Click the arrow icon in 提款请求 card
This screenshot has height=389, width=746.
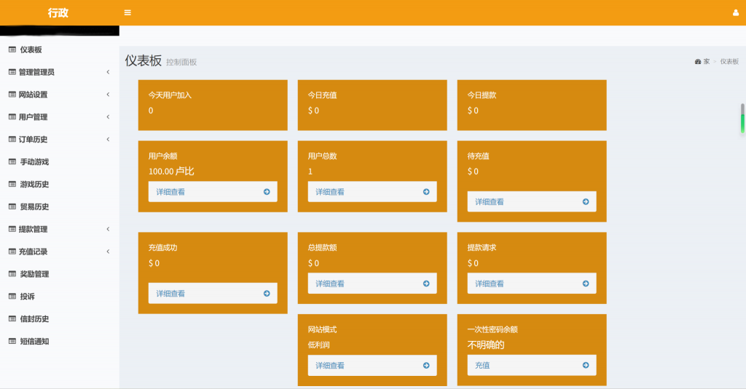pos(586,284)
